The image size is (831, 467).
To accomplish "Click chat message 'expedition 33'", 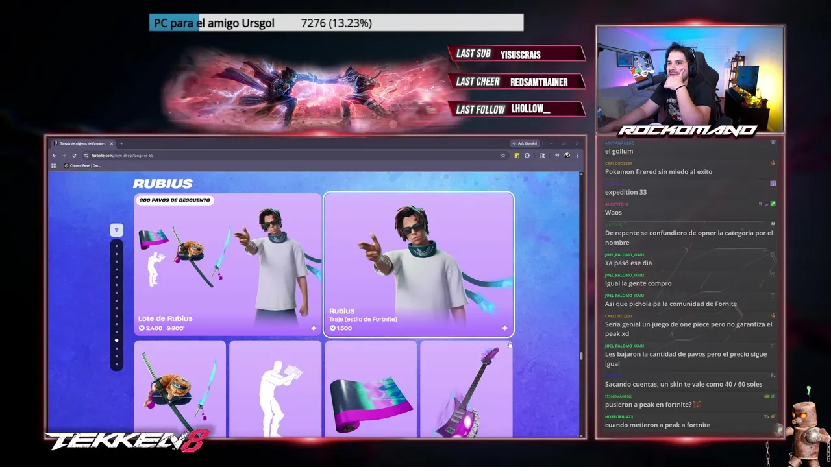I will point(626,192).
